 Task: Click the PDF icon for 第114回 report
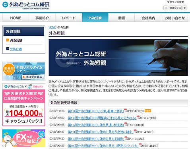pos(126,110)
